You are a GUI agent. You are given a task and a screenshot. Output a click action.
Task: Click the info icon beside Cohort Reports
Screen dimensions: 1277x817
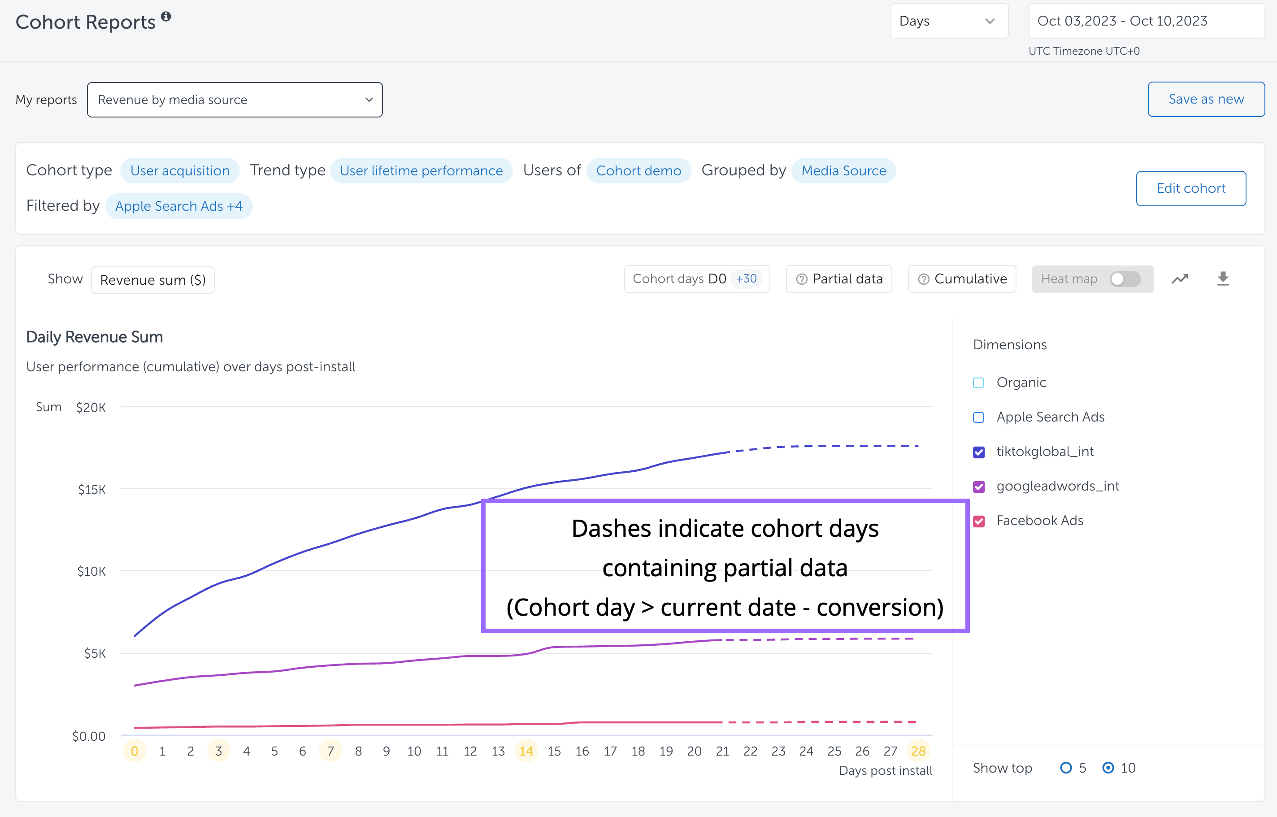pos(166,17)
